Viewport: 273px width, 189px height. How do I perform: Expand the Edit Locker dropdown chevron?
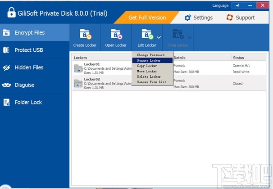[x=159, y=37]
